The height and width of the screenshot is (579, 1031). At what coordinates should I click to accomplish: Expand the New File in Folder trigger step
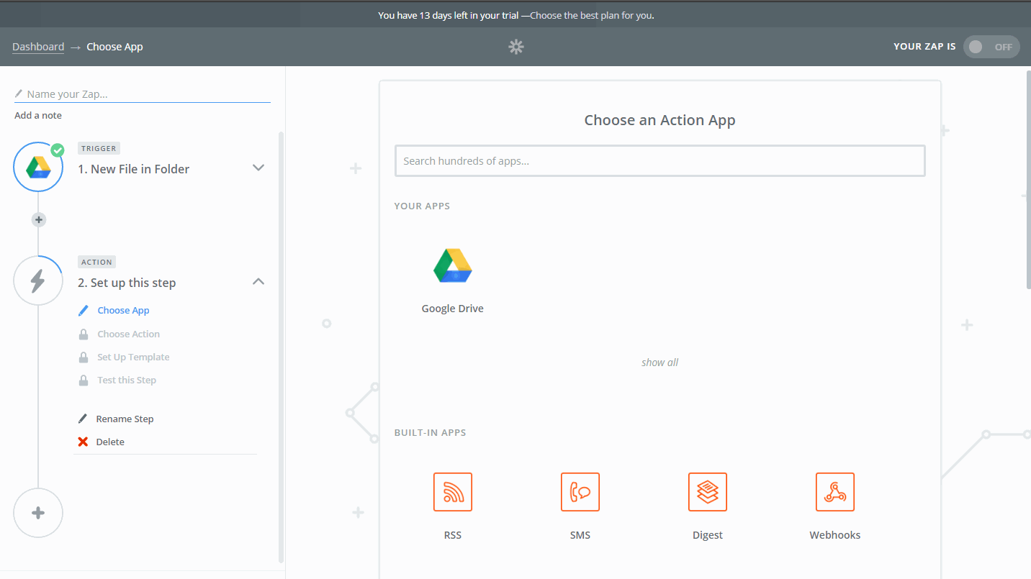point(258,168)
